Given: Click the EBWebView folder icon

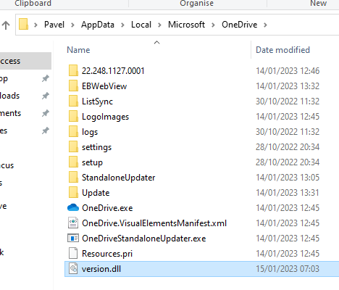Looking at the screenshot, I should click(x=73, y=86).
